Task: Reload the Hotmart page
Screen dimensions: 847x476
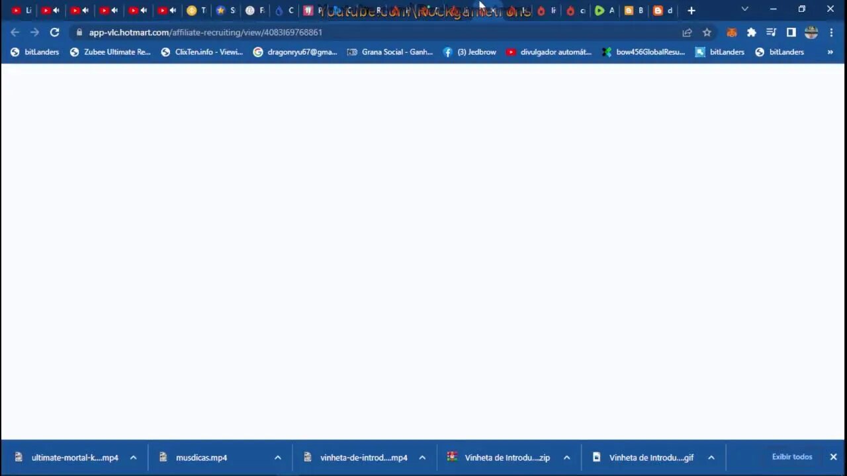Action: [x=55, y=32]
